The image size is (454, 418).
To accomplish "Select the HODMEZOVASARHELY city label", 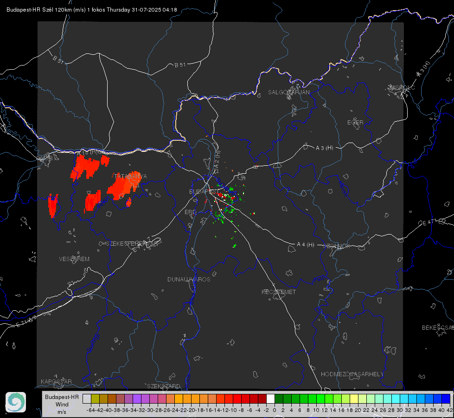I will (x=352, y=374).
